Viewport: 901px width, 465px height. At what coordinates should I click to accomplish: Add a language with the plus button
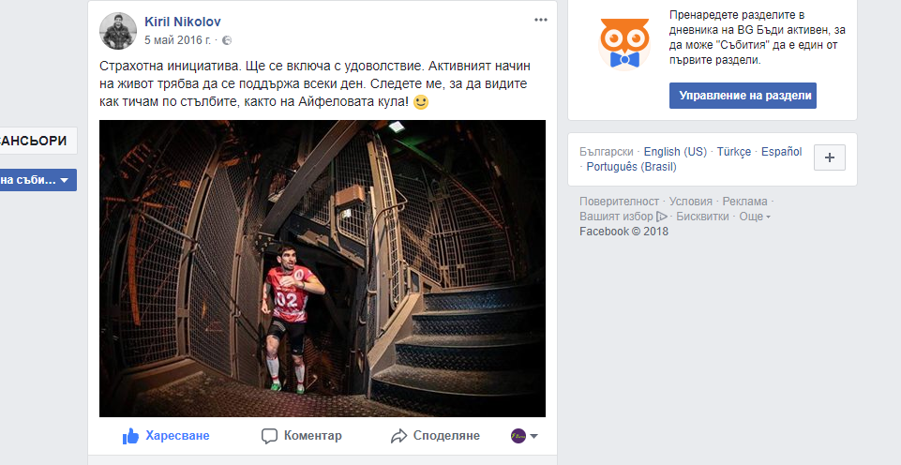tap(830, 157)
